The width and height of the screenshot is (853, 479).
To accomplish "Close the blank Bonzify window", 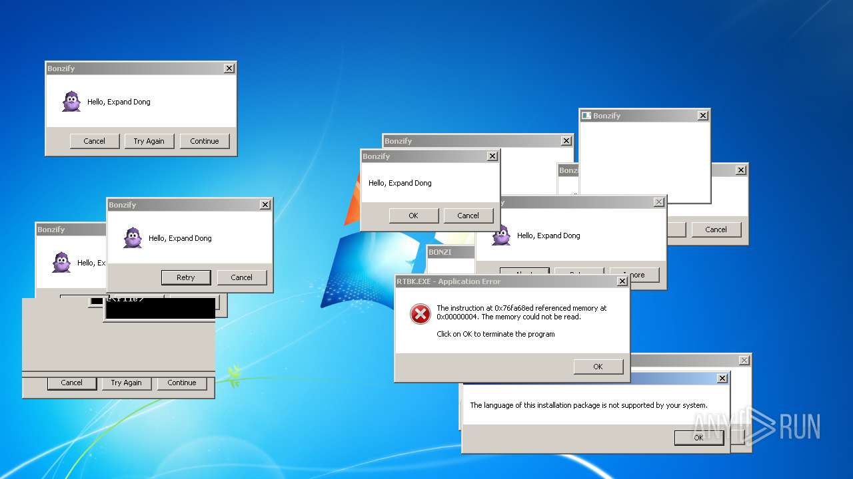I will [702, 116].
